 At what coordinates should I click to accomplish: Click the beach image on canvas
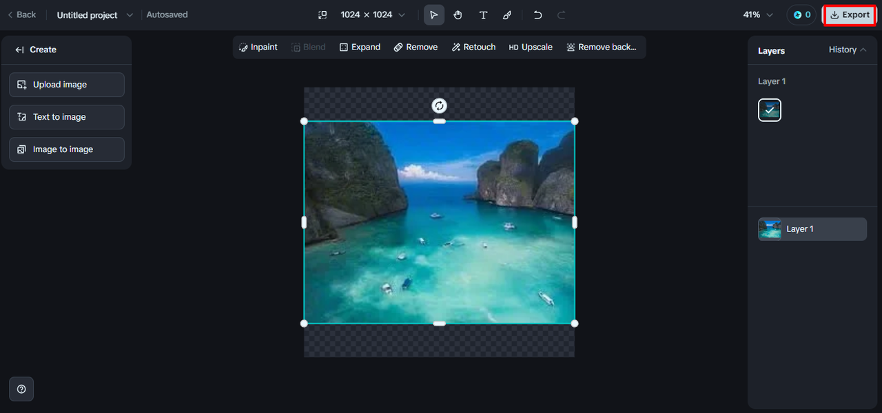tap(439, 222)
